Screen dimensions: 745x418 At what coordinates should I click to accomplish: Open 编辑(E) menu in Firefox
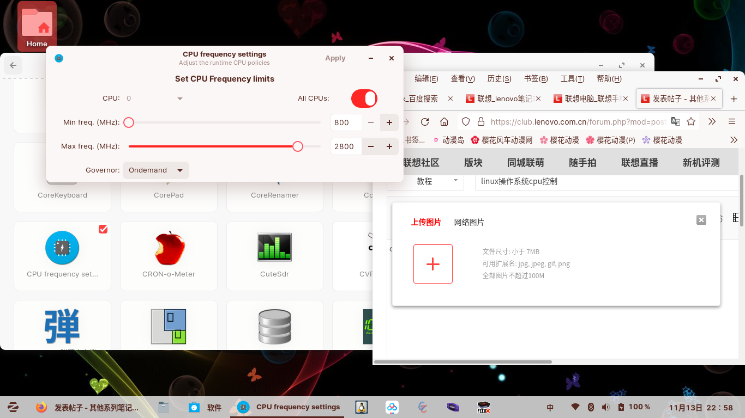coord(426,78)
